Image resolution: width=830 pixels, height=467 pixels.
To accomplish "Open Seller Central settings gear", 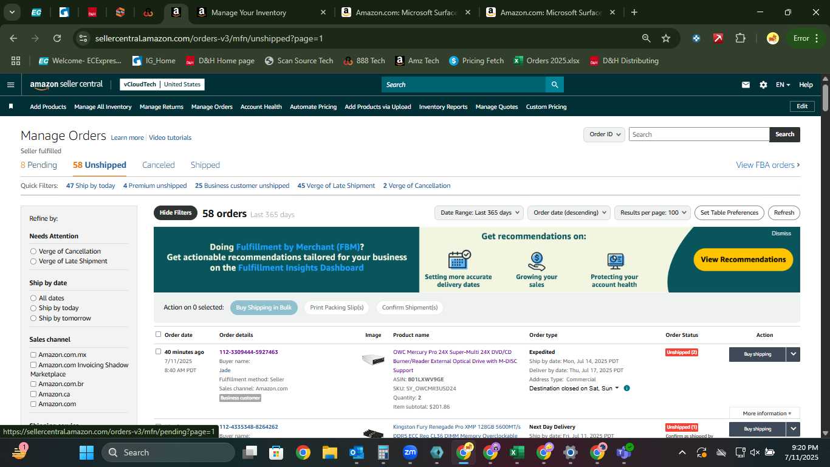I will point(763,85).
